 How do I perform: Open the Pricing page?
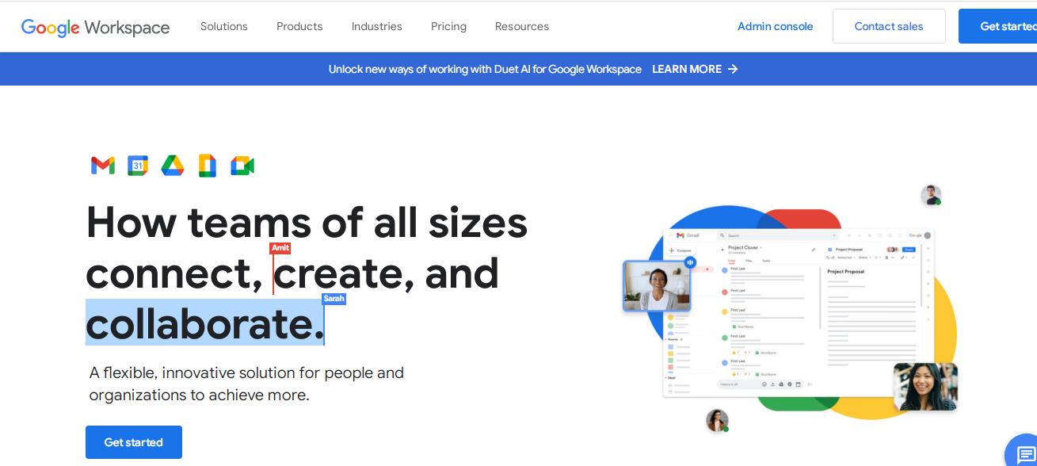click(x=448, y=26)
